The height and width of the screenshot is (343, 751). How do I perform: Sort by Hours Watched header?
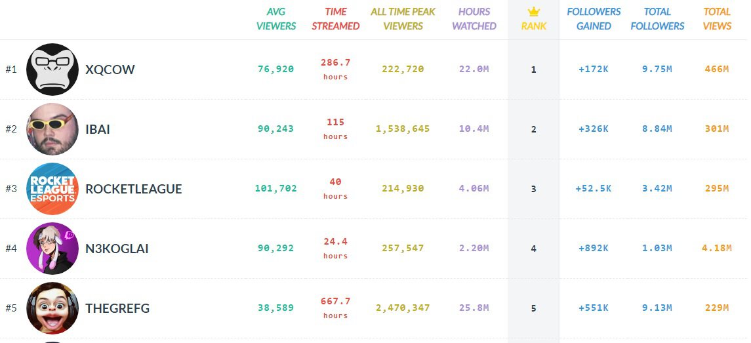point(474,19)
